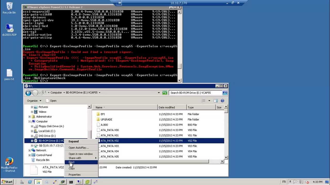Collapse the Computer tree node
This screenshot has height=185, width=330.
tap(29, 122)
